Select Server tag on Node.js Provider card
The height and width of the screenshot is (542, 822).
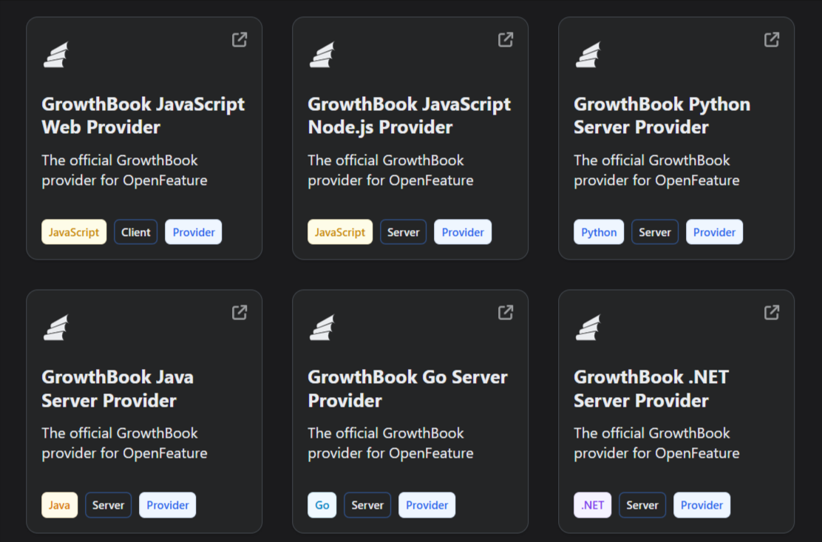pyautogui.click(x=403, y=232)
